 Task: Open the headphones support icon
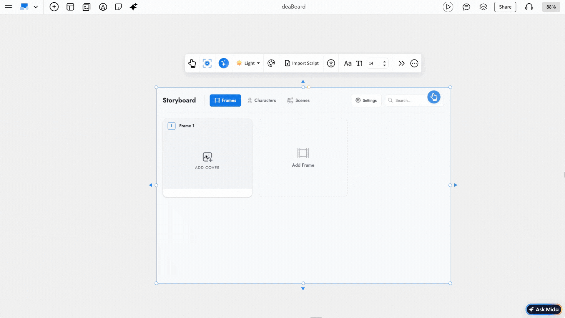(x=529, y=7)
